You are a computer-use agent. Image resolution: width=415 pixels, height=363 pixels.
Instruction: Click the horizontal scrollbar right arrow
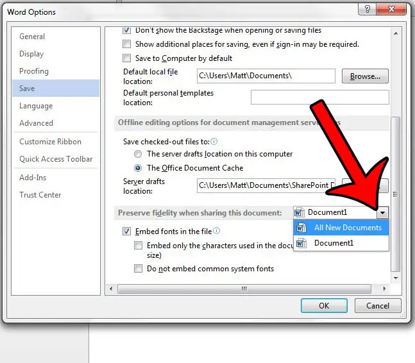(x=384, y=289)
